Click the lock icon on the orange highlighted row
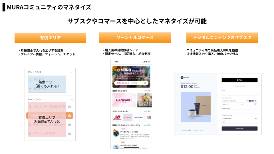The height and width of the screenshot is (154, 274). (x=69, y=116)
